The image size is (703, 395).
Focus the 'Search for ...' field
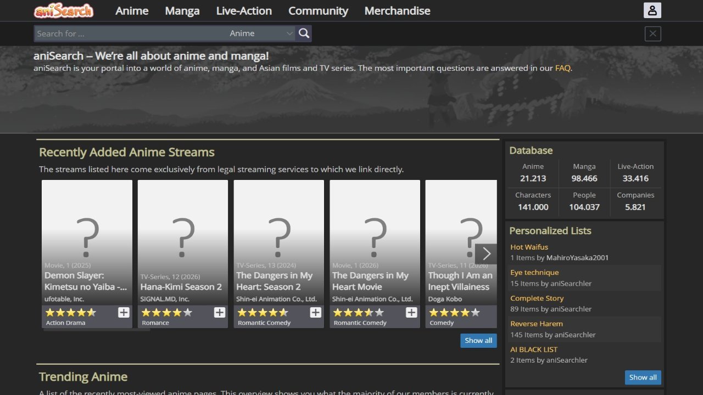[x=130, y=33]
